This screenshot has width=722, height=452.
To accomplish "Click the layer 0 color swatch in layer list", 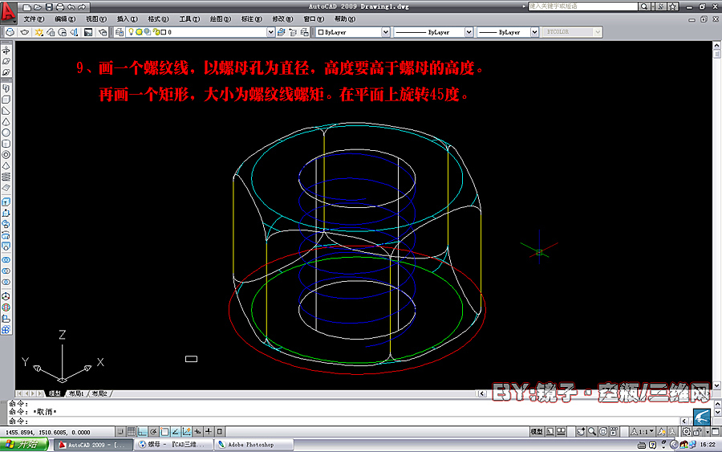I will tap(164, 32).
